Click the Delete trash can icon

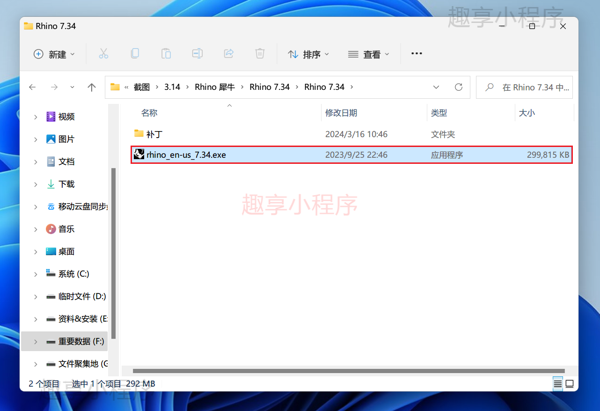(x=260, y=54)
